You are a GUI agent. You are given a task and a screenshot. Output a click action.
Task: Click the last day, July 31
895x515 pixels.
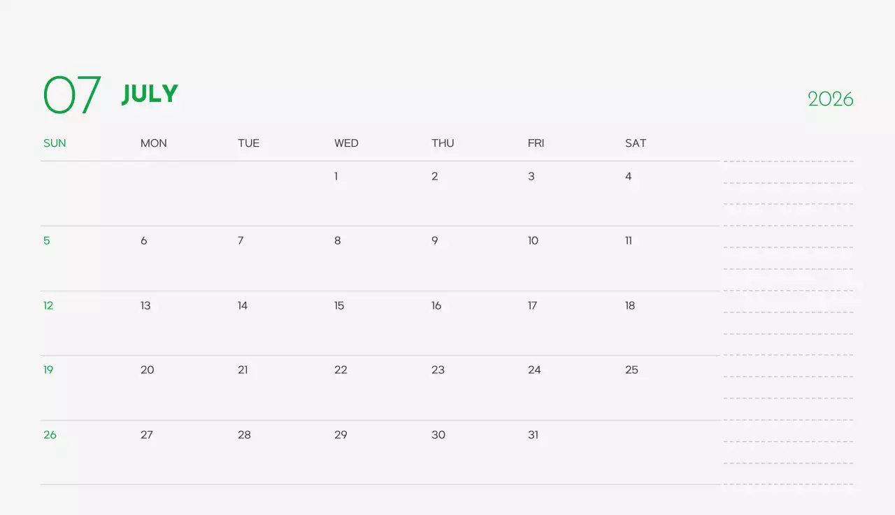click(x=534, y=435)
